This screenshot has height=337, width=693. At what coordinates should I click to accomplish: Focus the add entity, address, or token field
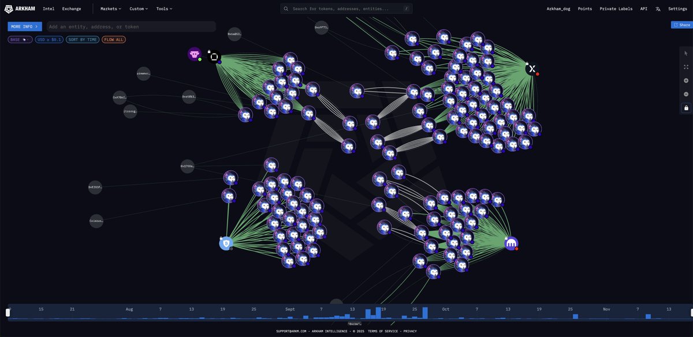[131, 27]
